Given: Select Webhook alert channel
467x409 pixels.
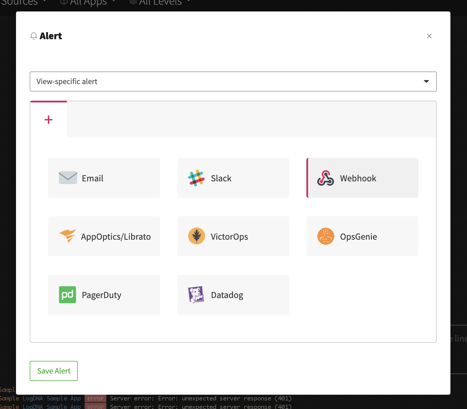Looking at the screenshot, I should point(362,178).
